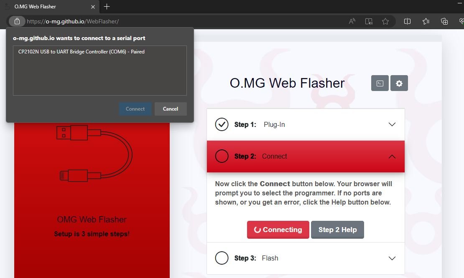
Task: Expand Step 1 Plug-In chevron
Action: click(392, 124)
